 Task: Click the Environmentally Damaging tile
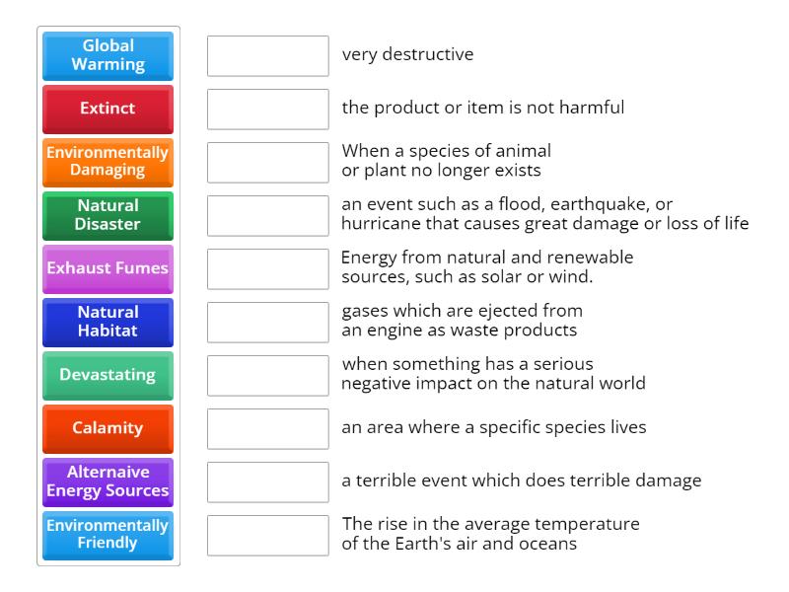(x=108, y=163)
